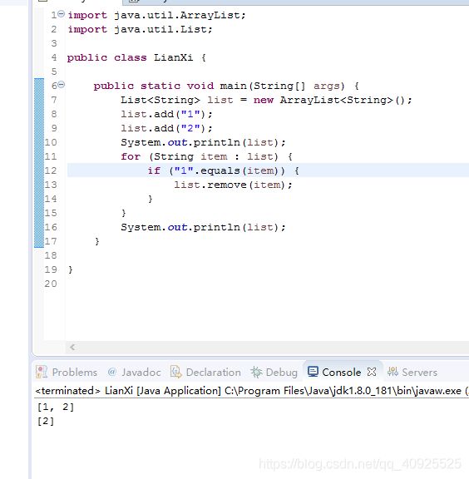
Task: Open the Javadoc tab
Action: [x=134, y=372]
